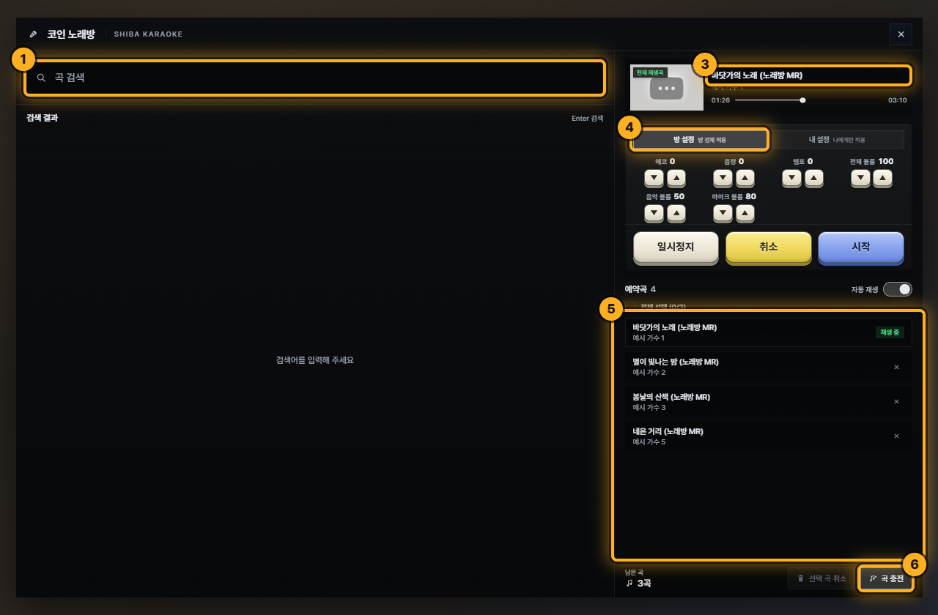938x615 pixels.
Task: Raise 마이크 볼륨 with the up arrow
Action: click(745, 212)
